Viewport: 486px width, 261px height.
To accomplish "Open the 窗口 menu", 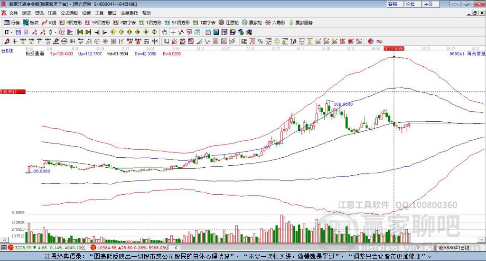I will (112, 13).
